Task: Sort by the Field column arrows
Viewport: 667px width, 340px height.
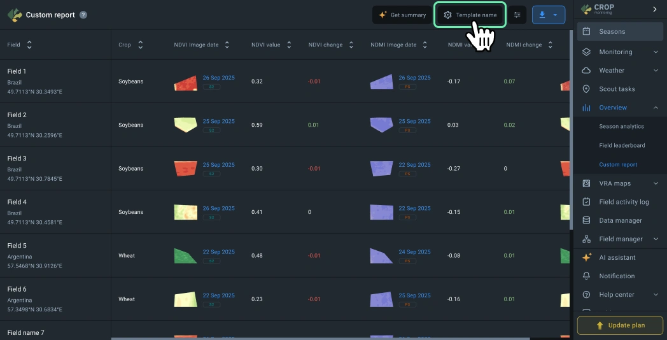Action: (29, 45)
